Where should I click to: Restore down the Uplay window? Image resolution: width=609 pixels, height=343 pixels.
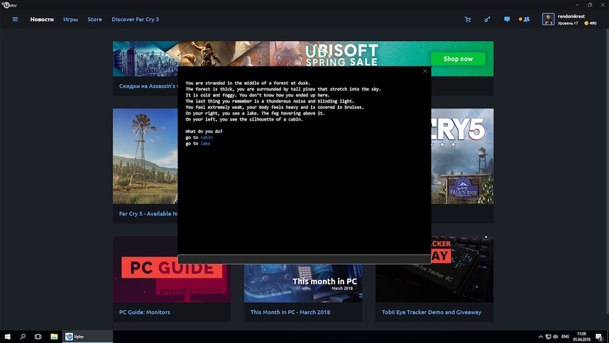tap(590, 5)
